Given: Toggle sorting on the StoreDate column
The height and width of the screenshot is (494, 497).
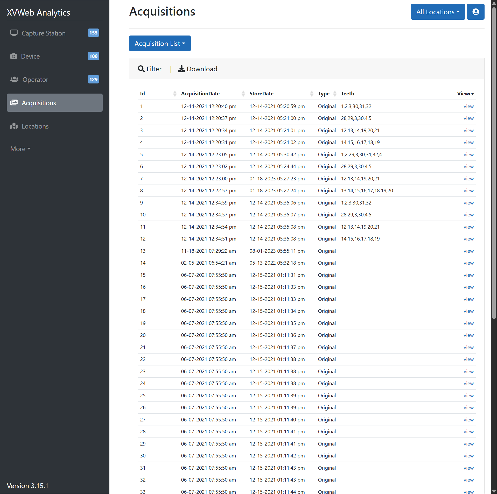Looking at the screenshot, I should tap(312, 94).
